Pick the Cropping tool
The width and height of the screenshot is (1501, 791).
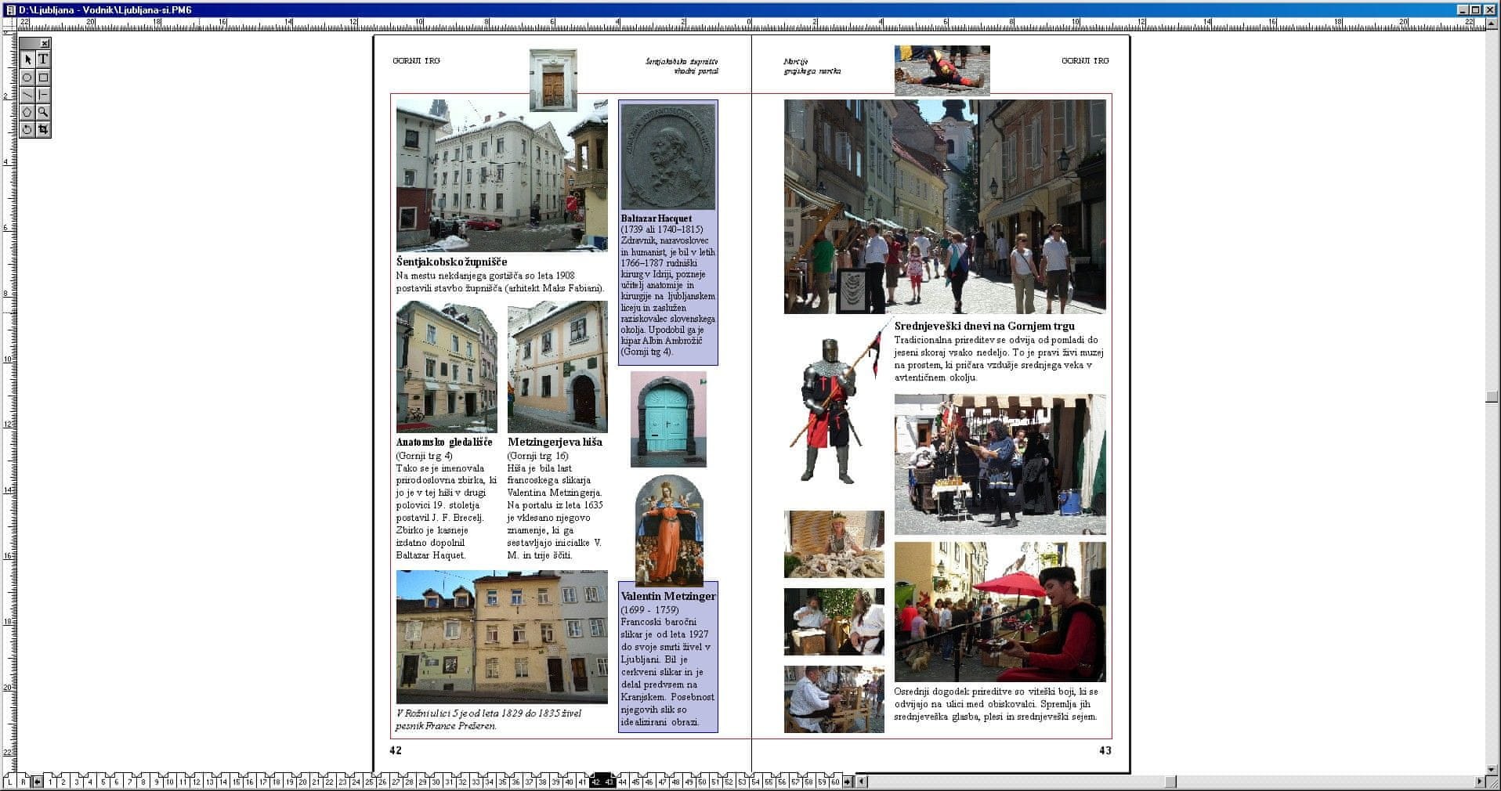coord(43,129)
